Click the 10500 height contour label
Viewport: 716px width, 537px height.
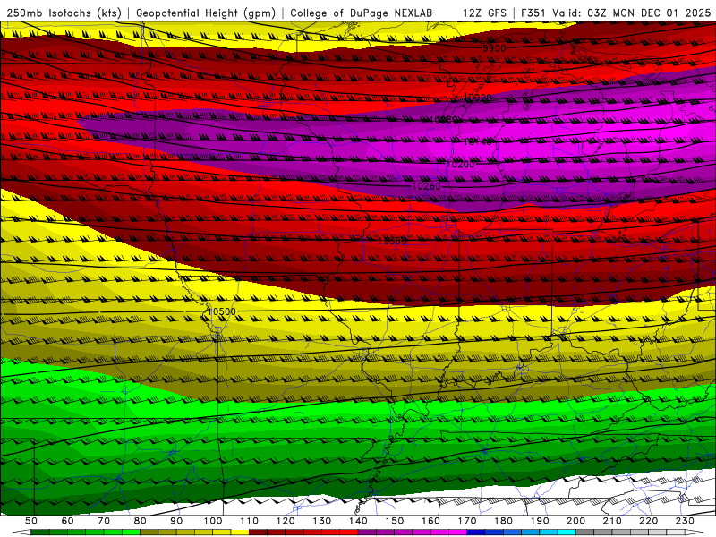(221, 311)
